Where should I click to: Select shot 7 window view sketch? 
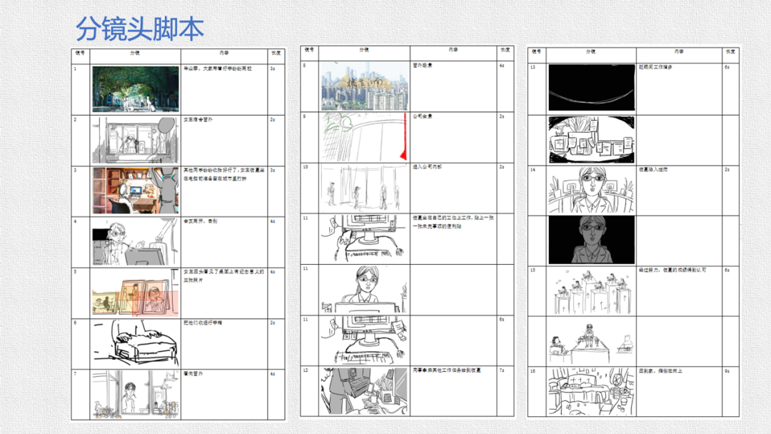tap(135, 394)
